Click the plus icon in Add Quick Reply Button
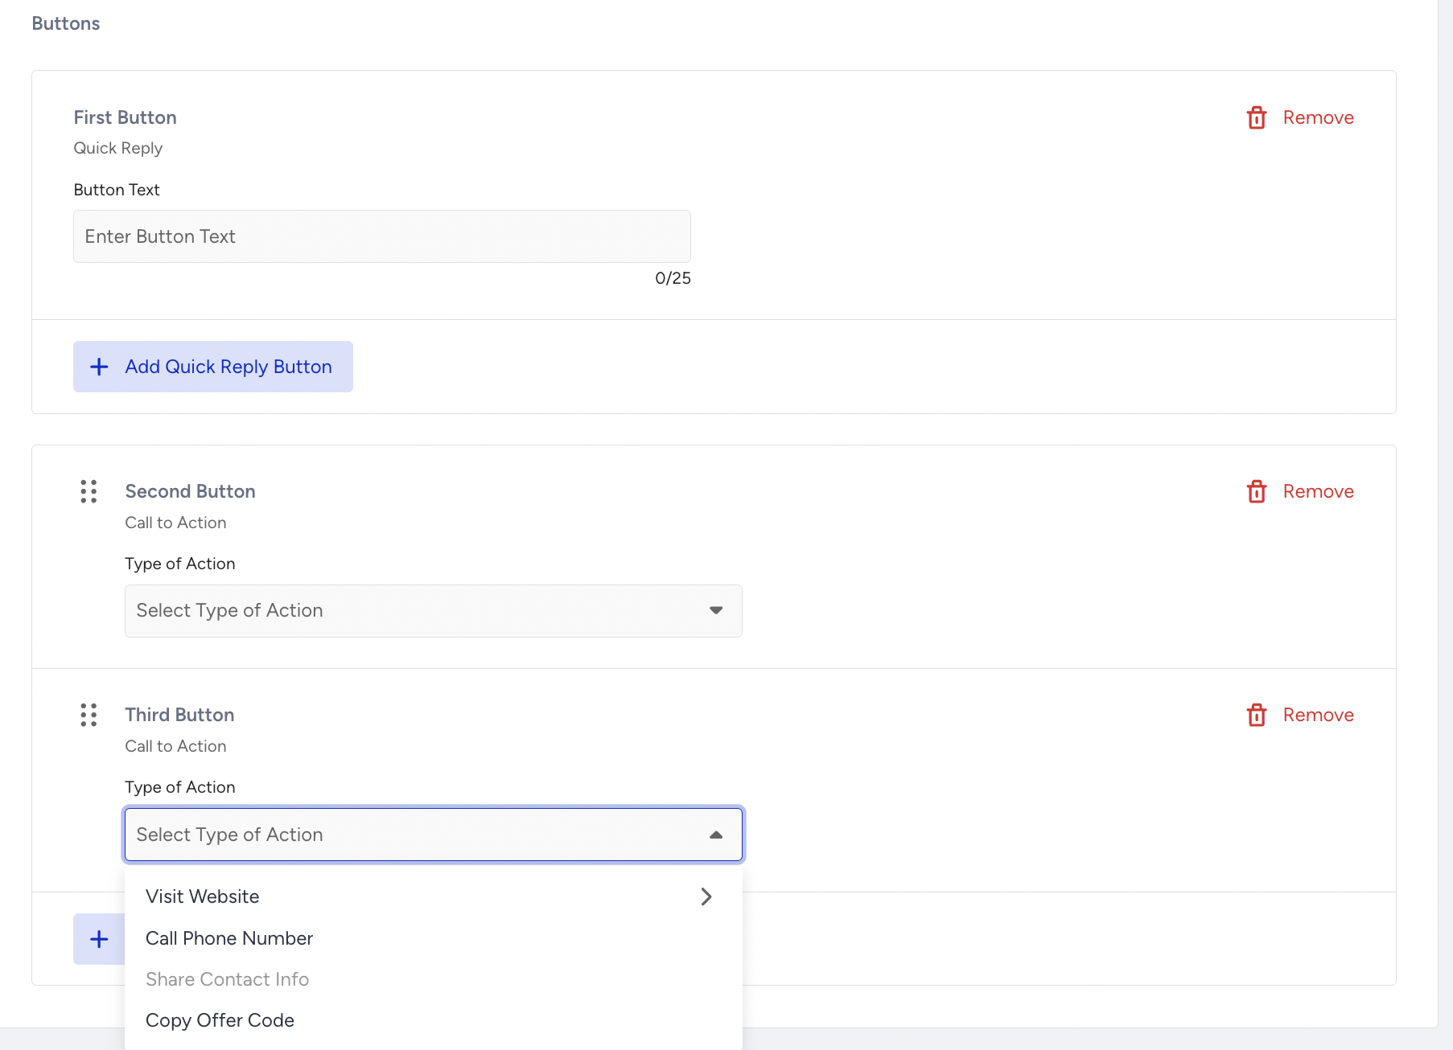1453x1050 pixels. coord(99,367)
